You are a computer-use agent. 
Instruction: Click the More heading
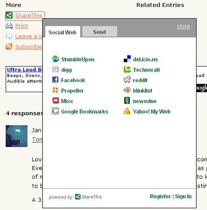coord(14,5)
